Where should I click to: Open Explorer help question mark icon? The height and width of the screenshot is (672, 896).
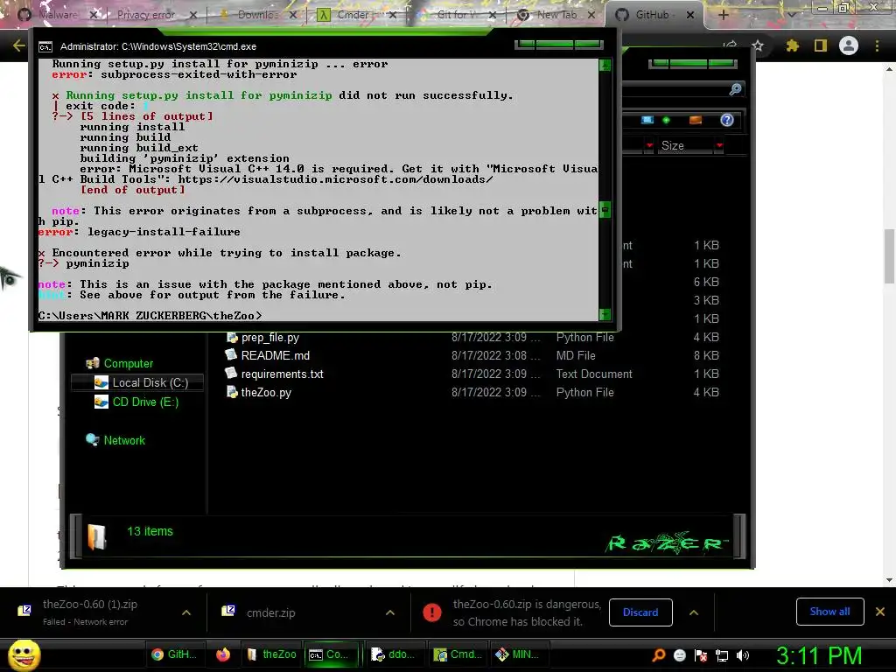[x=727, y=120]
